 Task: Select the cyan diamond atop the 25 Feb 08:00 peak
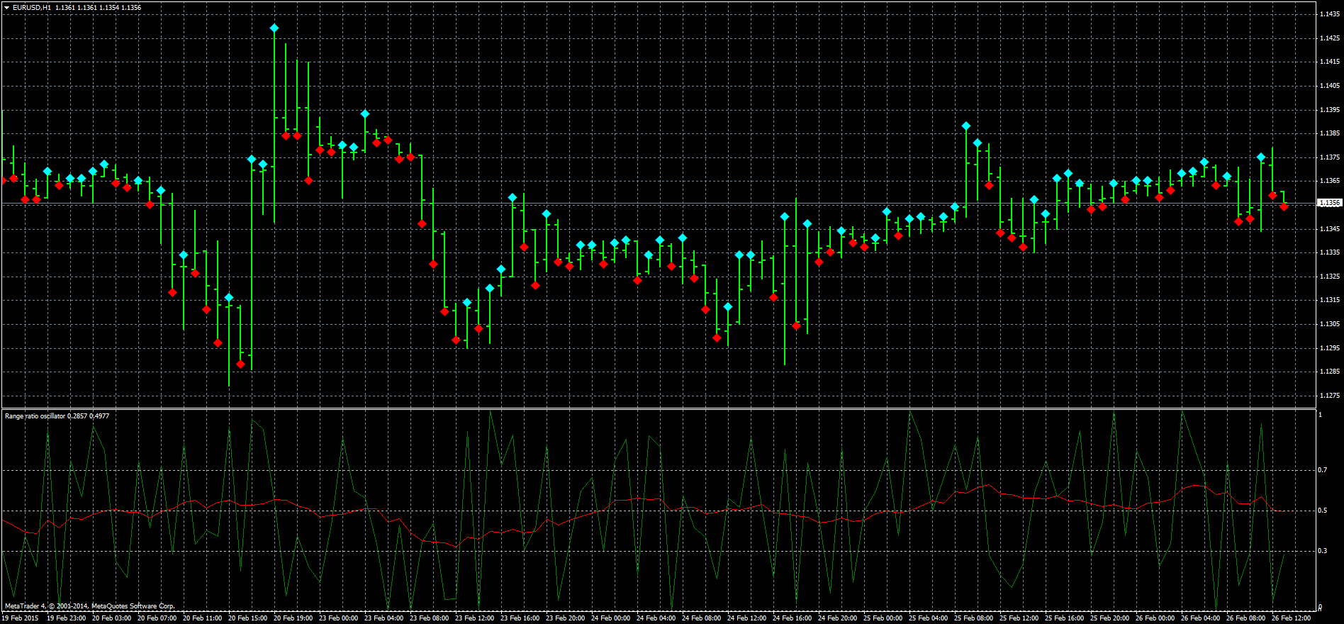pyautogui.click(x=966, y=126)
